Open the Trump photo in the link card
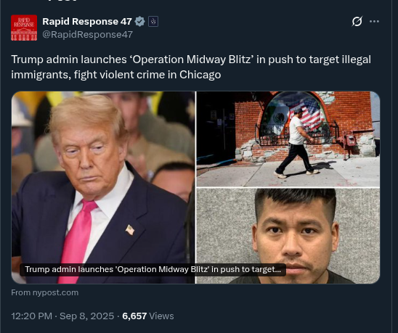Screen dimensions: 398x333 pos(103,187)
